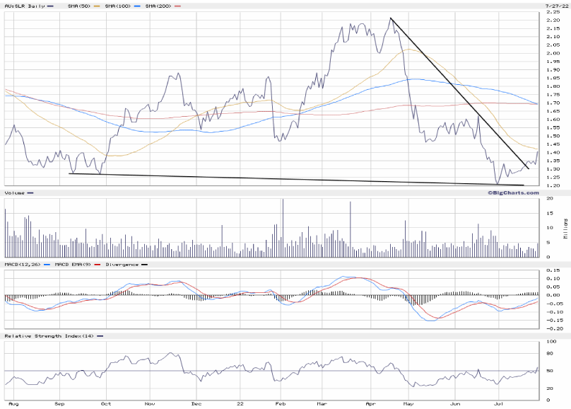
Task: Click the Divergence legend label
Action: point(117,265)
